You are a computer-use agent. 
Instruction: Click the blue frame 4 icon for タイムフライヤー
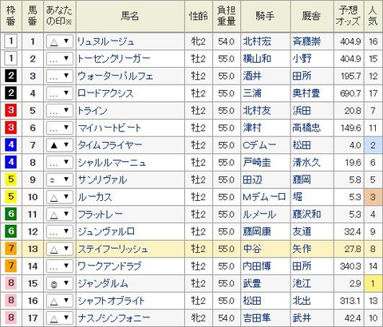tap(11, 144)
